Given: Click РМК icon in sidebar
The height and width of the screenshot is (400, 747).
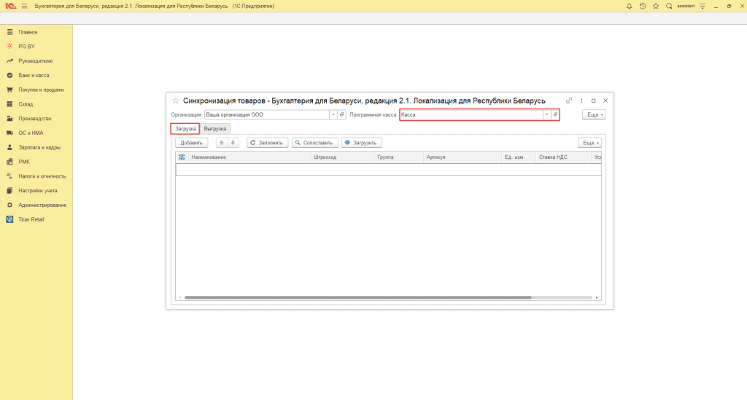Looking at the screenshot, I should (x=9, y=162).
